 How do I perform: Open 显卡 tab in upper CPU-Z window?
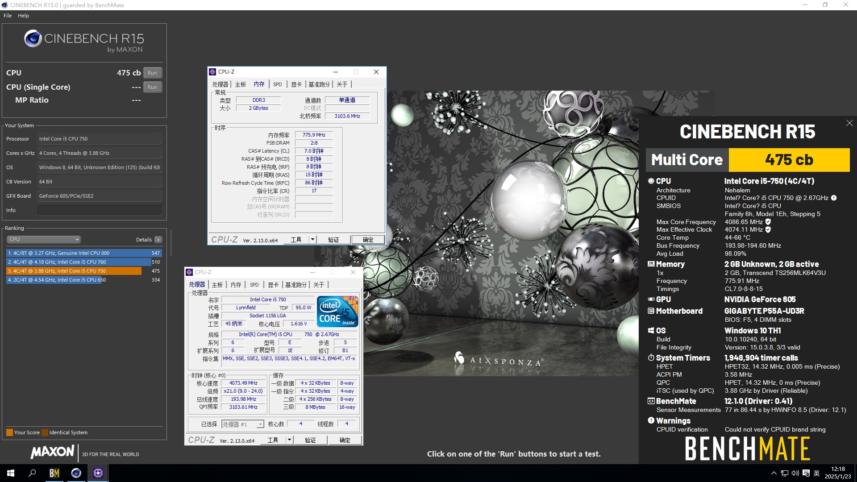296,84
